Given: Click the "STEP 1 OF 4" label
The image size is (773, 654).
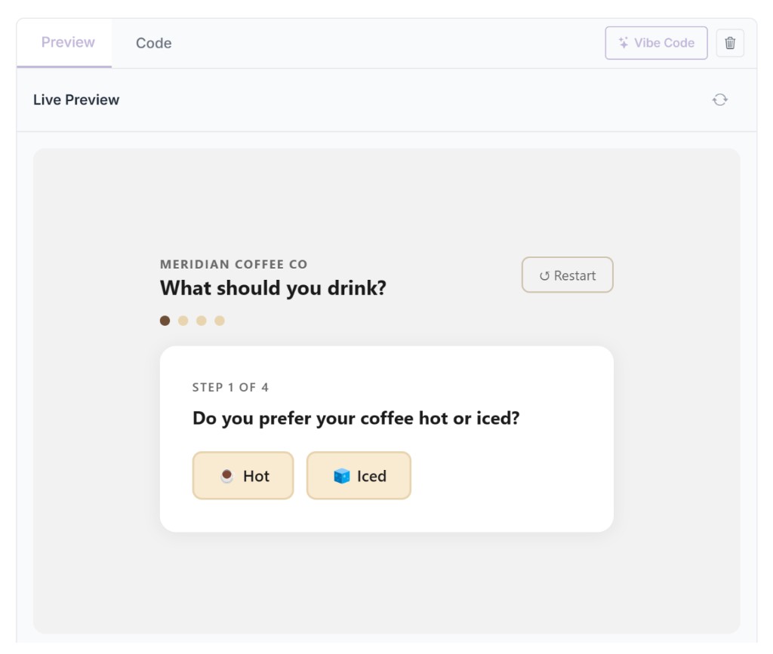Looking at the screenshot, I should (230, 388).
